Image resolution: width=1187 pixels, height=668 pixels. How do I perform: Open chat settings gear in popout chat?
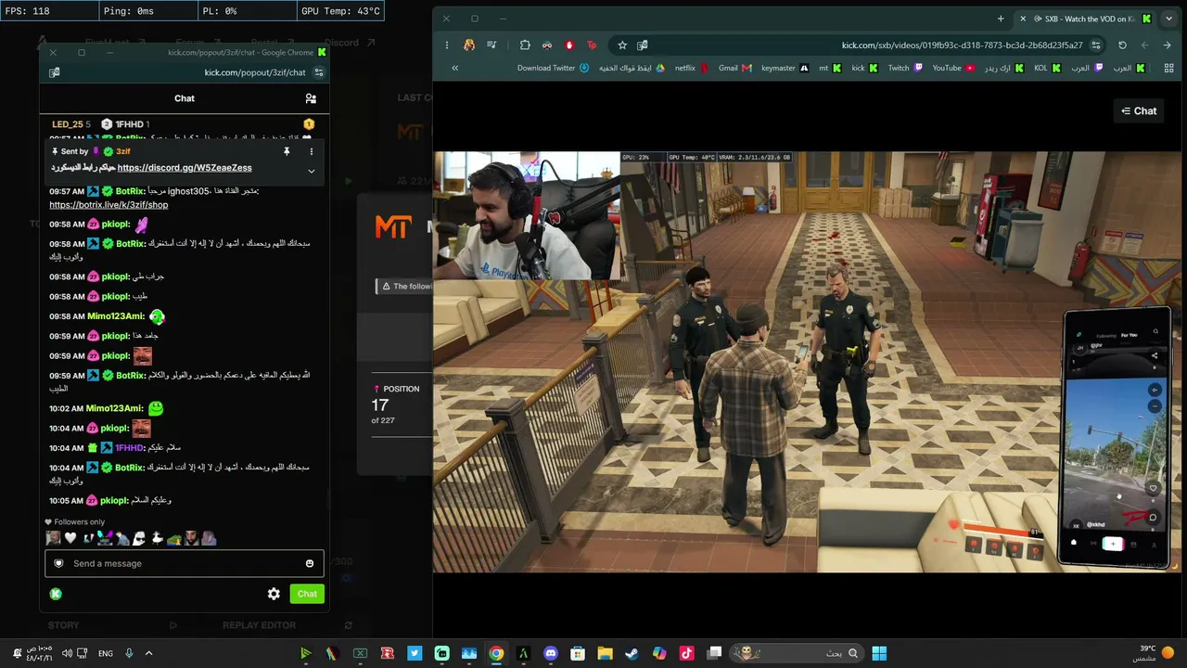coord(274,594)
